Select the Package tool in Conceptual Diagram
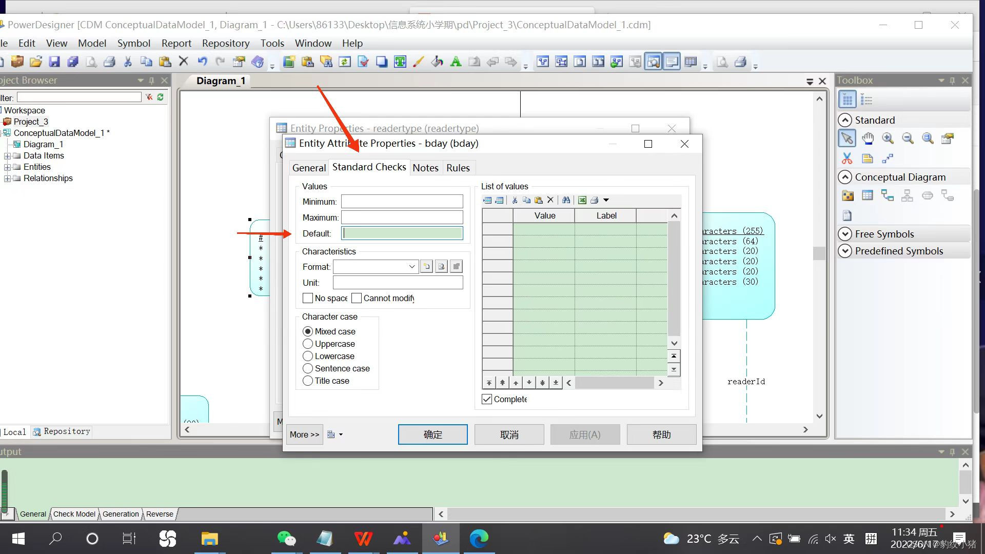 [848, 195]
